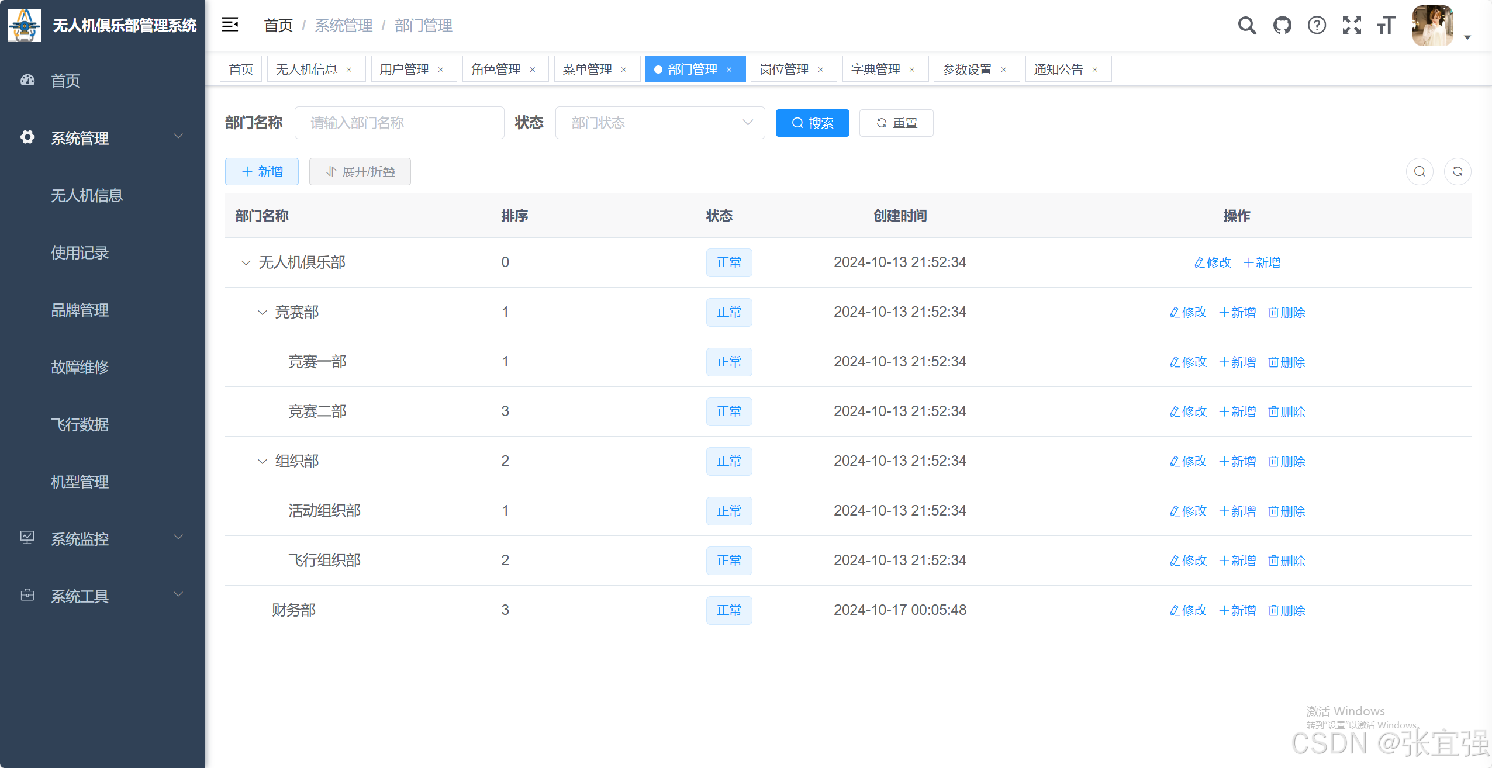Open the user avatar menu

[x=1433, y=25]
